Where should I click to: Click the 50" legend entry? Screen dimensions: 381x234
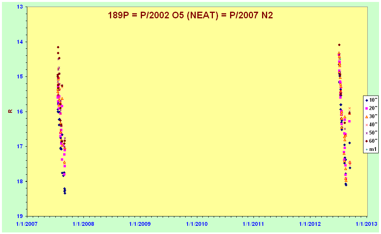pyautogui.click(x=371, y=133)
